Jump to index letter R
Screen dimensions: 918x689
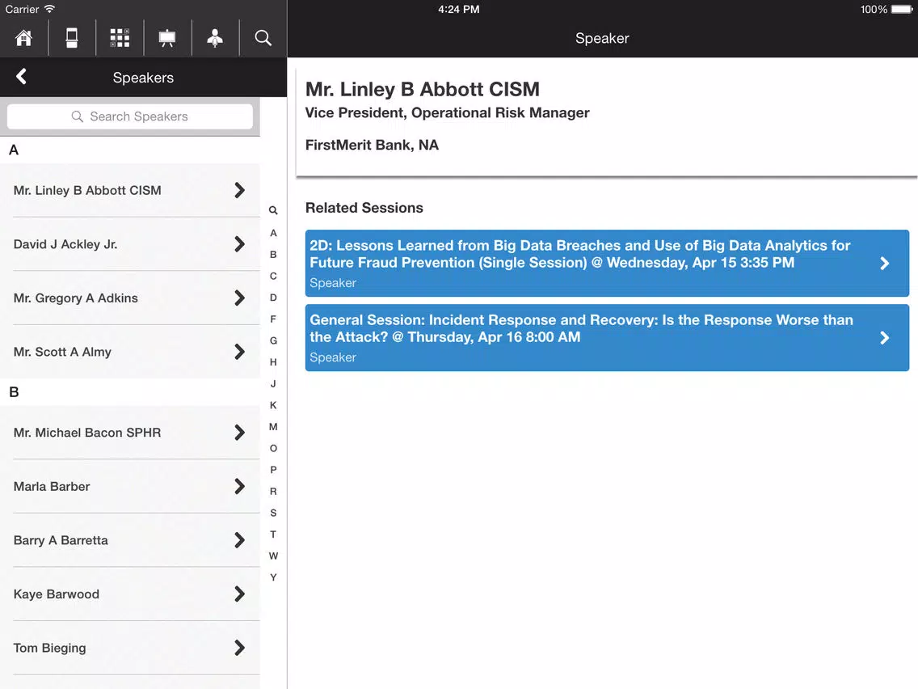(273, 492)
